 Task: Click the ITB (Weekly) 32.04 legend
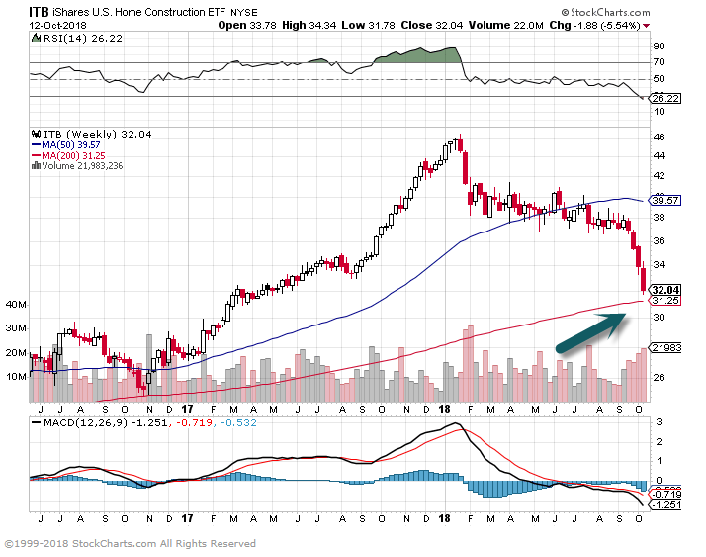point(97,134)
